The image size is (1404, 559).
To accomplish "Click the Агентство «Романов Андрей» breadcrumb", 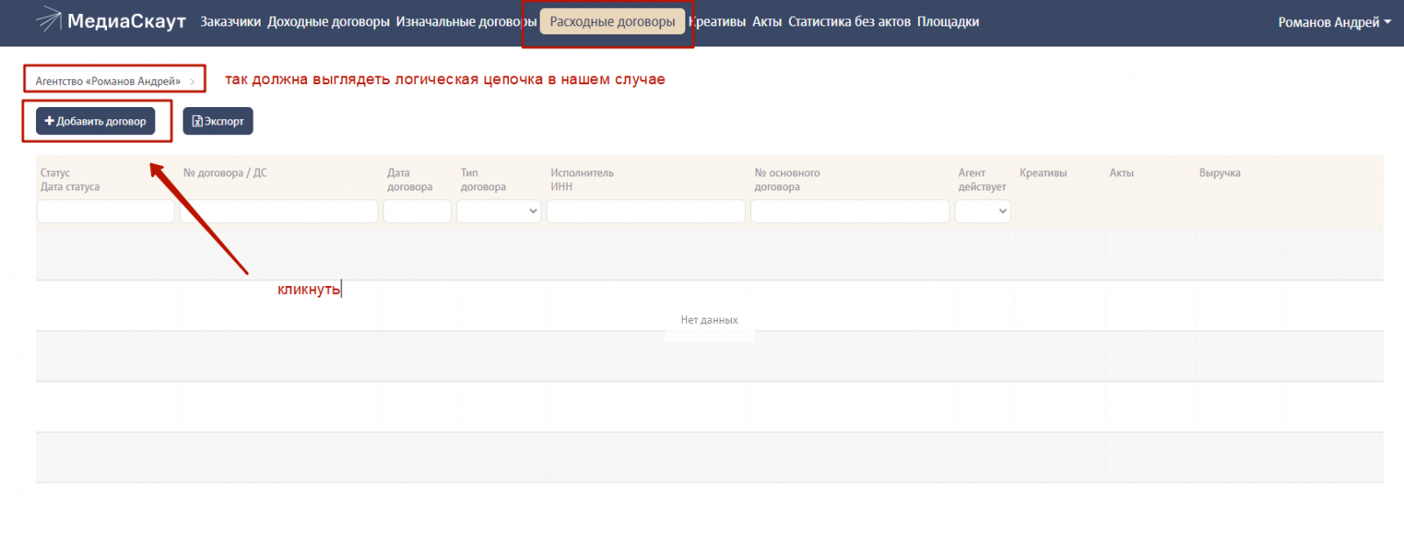I will (108, 81).
